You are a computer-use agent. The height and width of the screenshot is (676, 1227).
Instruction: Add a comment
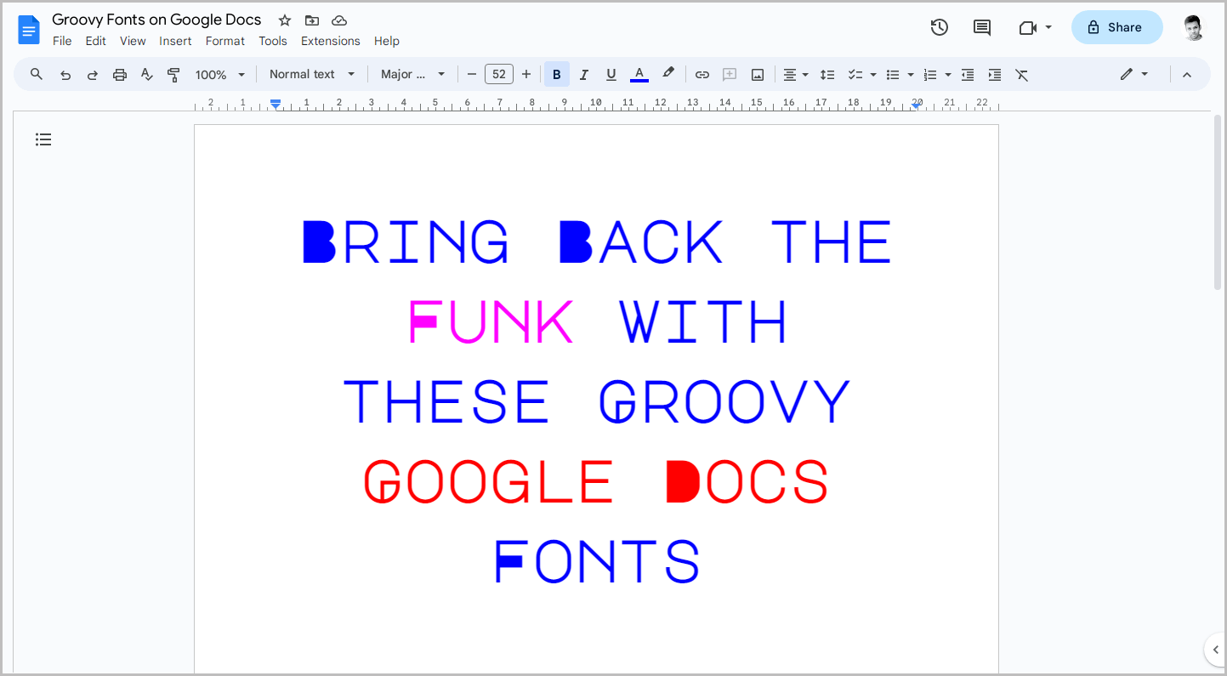click(x=730, y=74)
